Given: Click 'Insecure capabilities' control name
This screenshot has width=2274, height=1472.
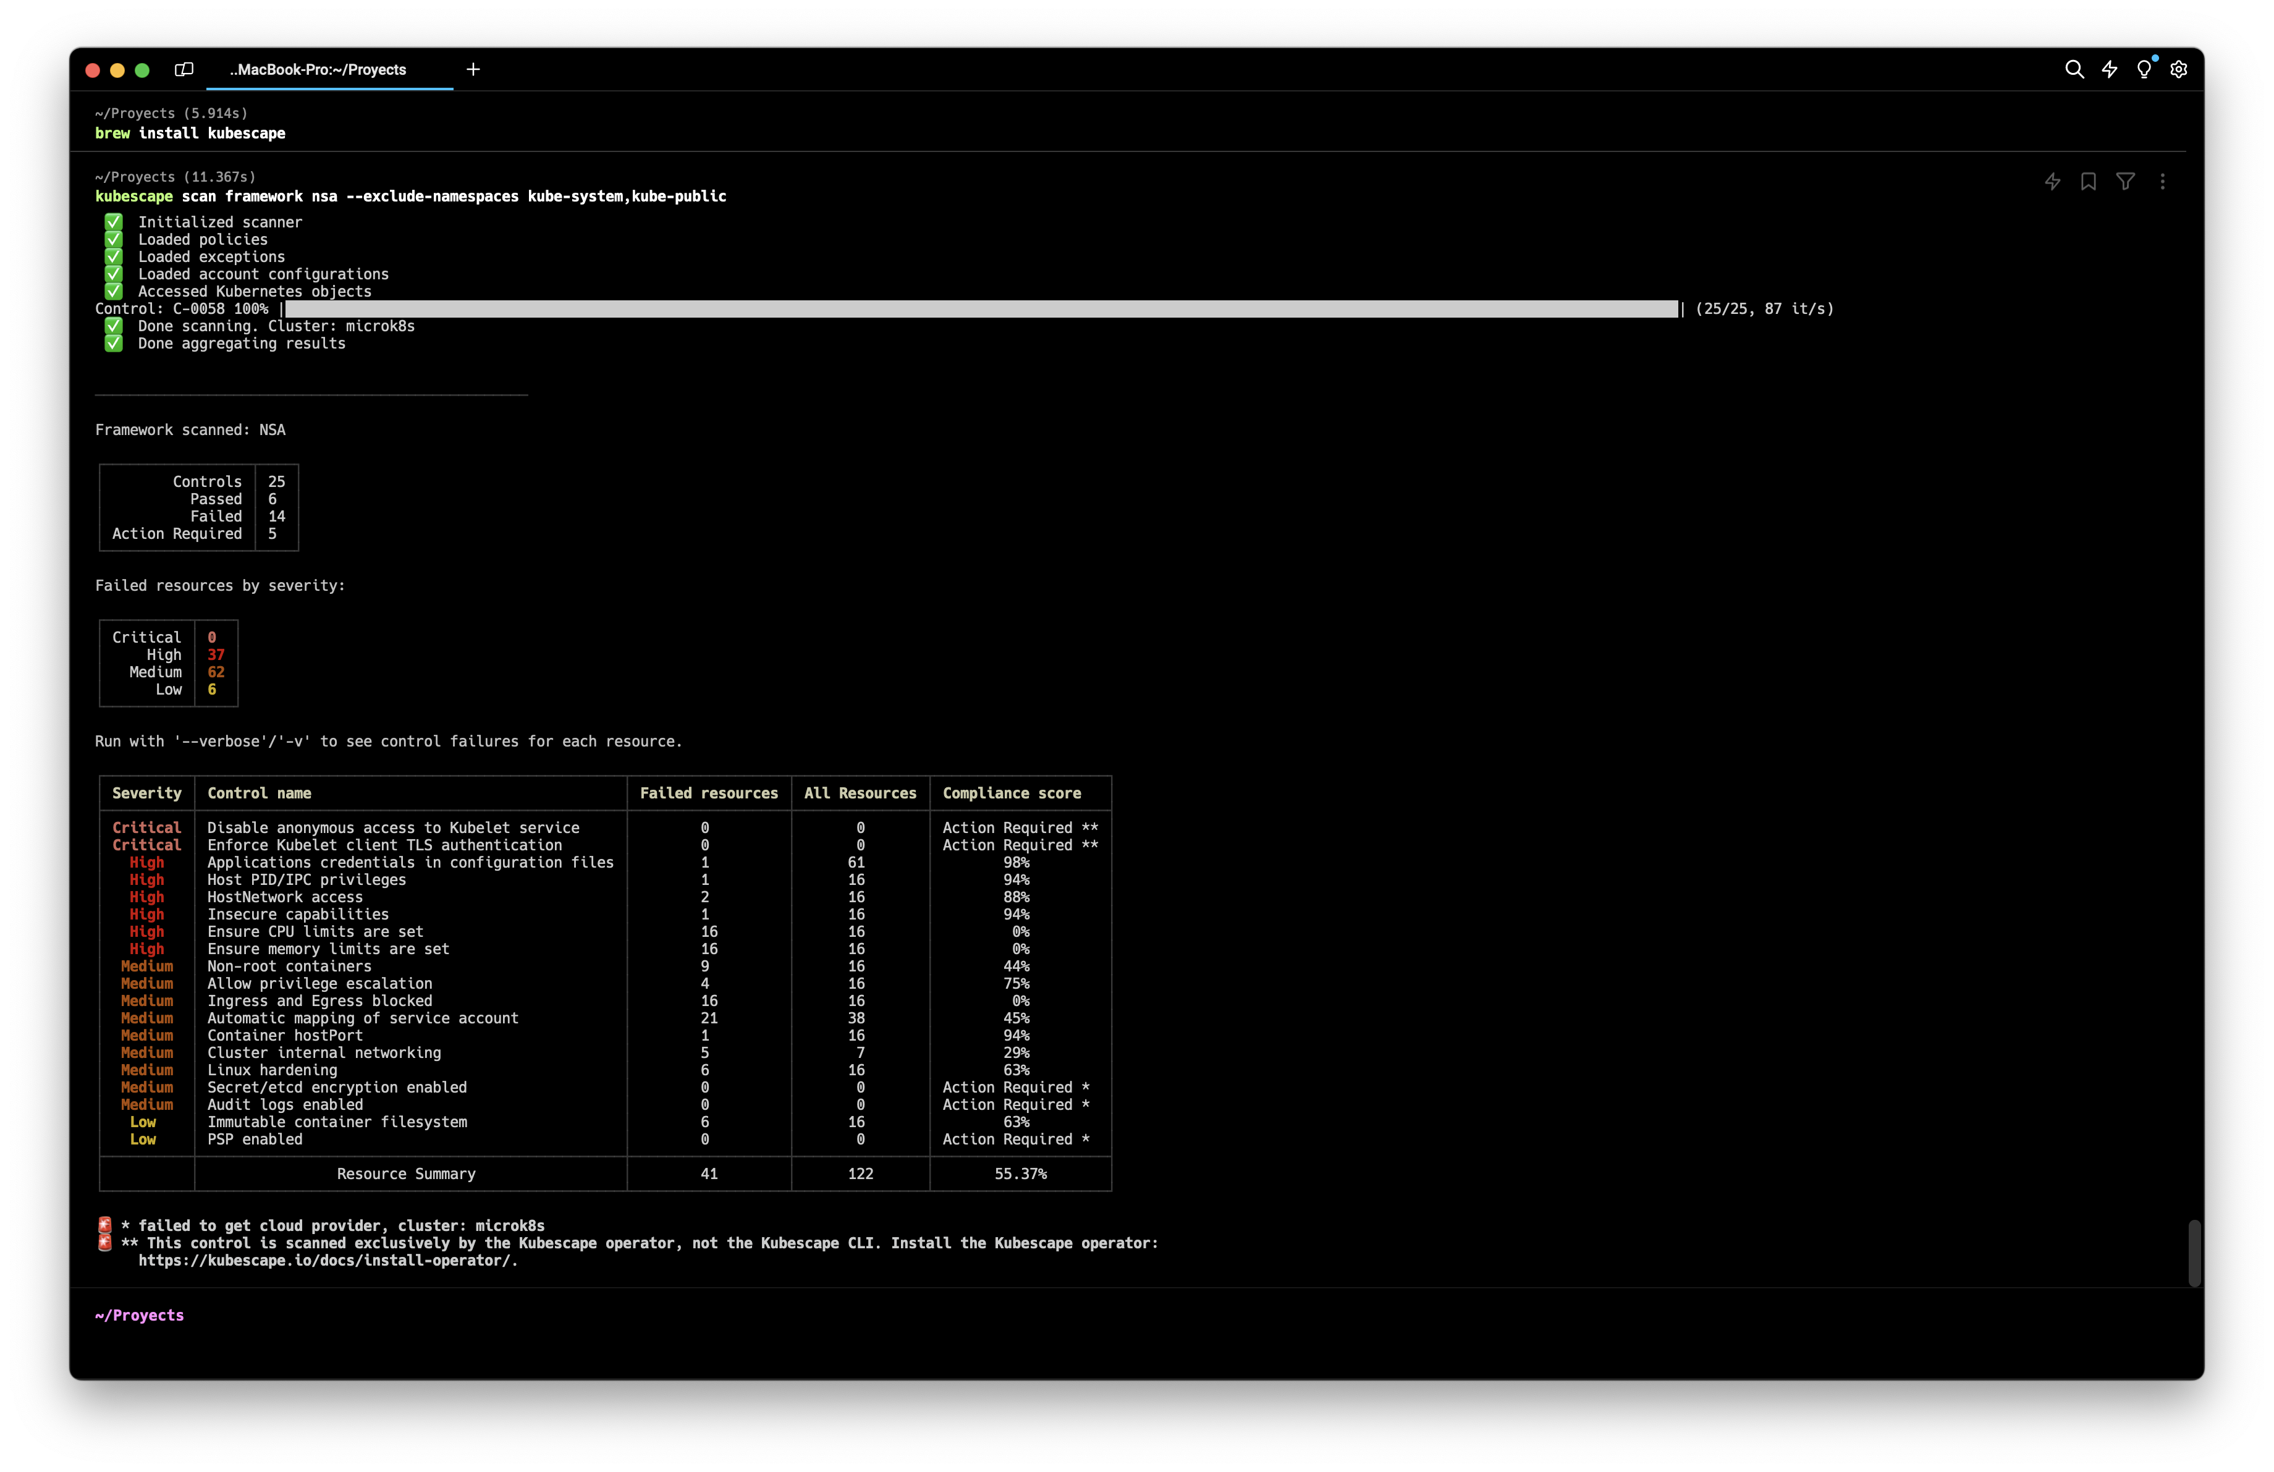Looking at the screenshot, I should click(298, 915).
